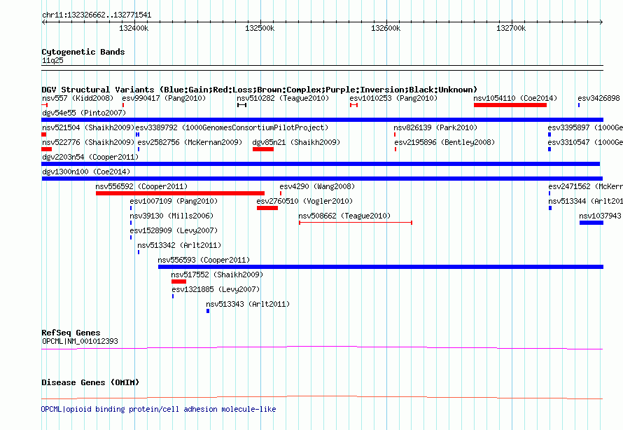Select esv2760510 (Vogler2010) label

pyautogui.click(x=304, y=201)
